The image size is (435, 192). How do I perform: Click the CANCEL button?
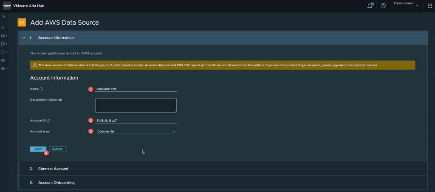coord(58,149)
